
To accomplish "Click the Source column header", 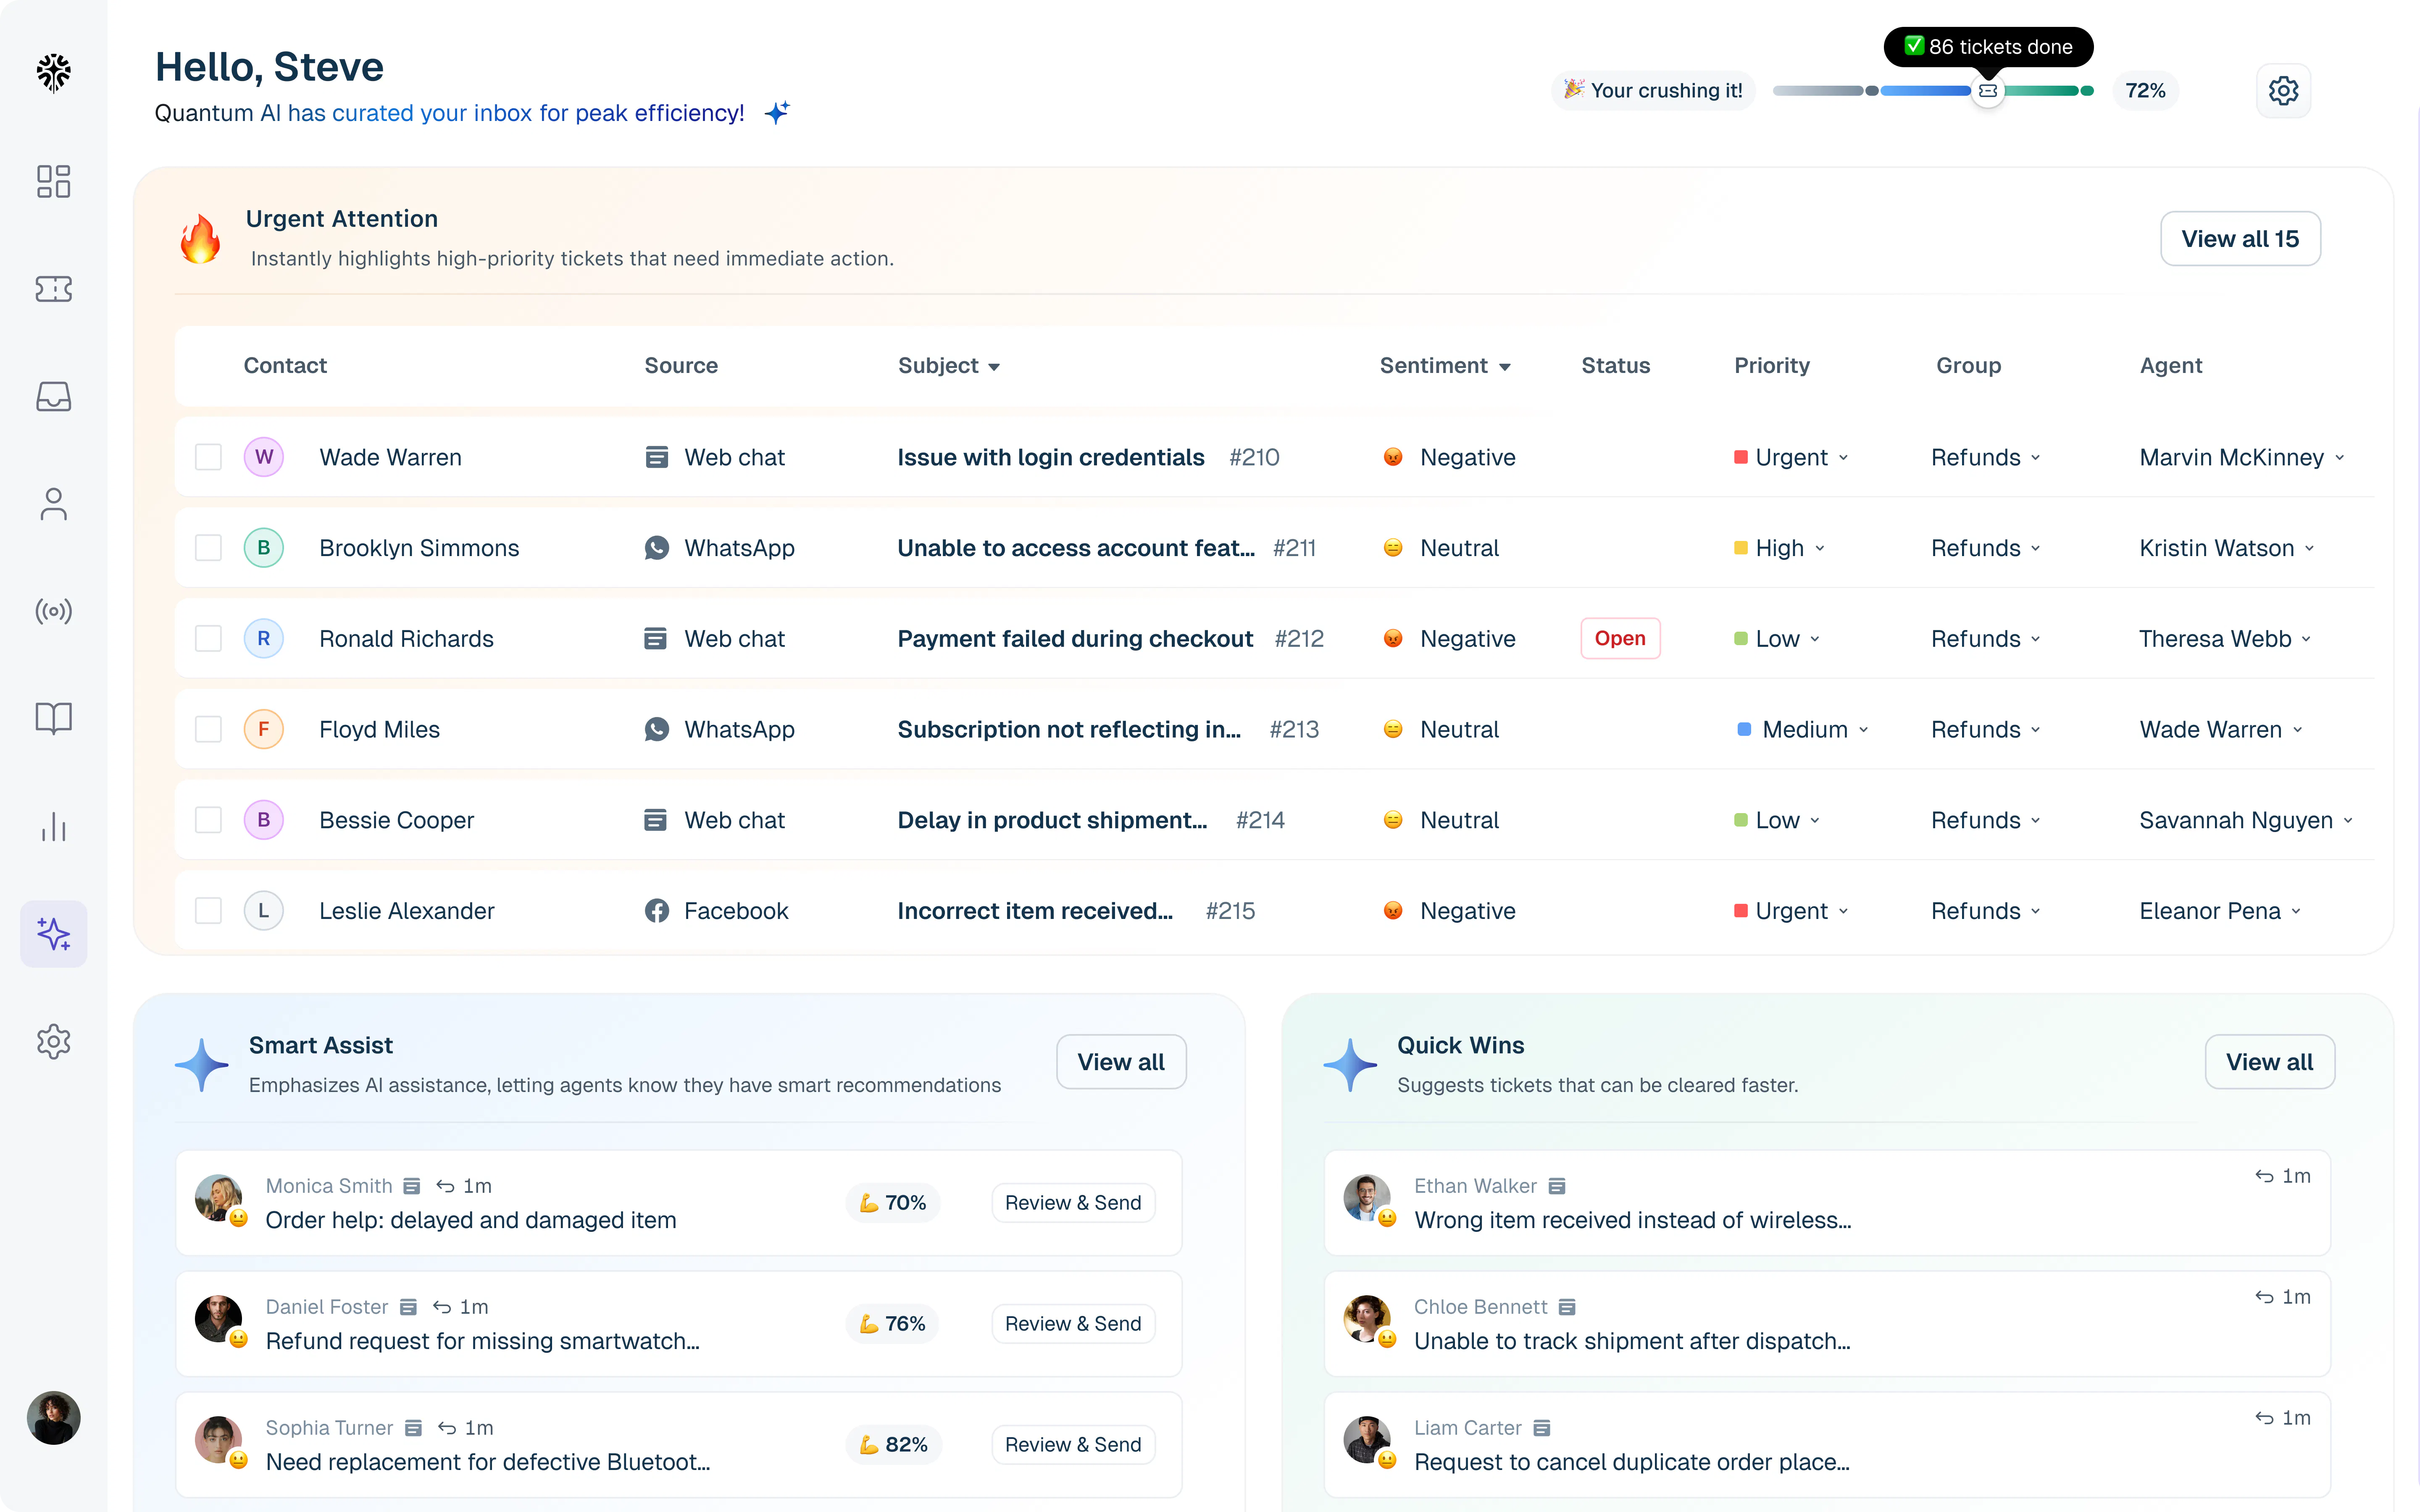I will (681, 365).
